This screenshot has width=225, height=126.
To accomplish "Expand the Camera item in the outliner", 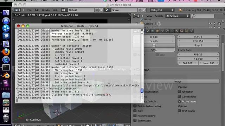I will click(137, 23).
